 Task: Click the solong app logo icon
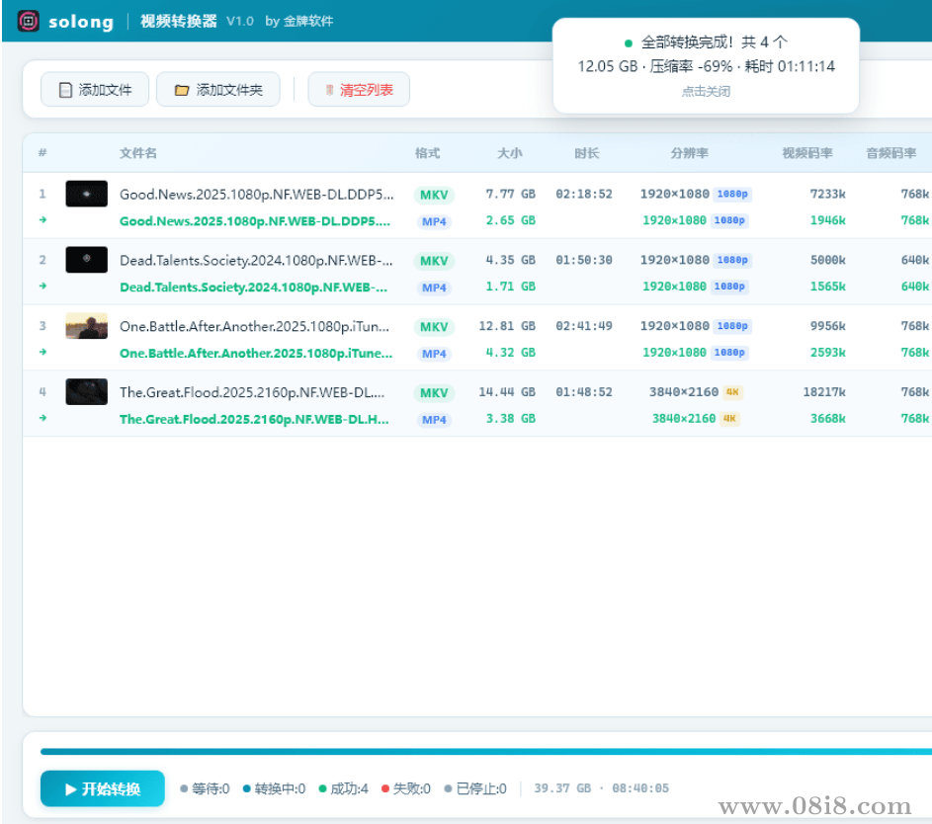coord(30,21)
